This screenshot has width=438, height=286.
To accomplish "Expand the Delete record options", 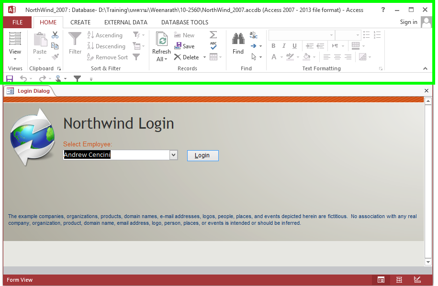I will [x=204, y=57].
